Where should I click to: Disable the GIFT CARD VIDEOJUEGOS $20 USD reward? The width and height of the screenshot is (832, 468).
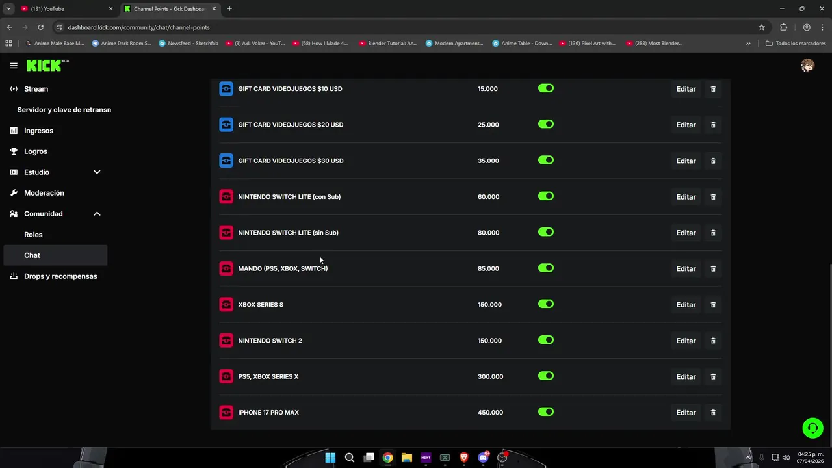546,124
